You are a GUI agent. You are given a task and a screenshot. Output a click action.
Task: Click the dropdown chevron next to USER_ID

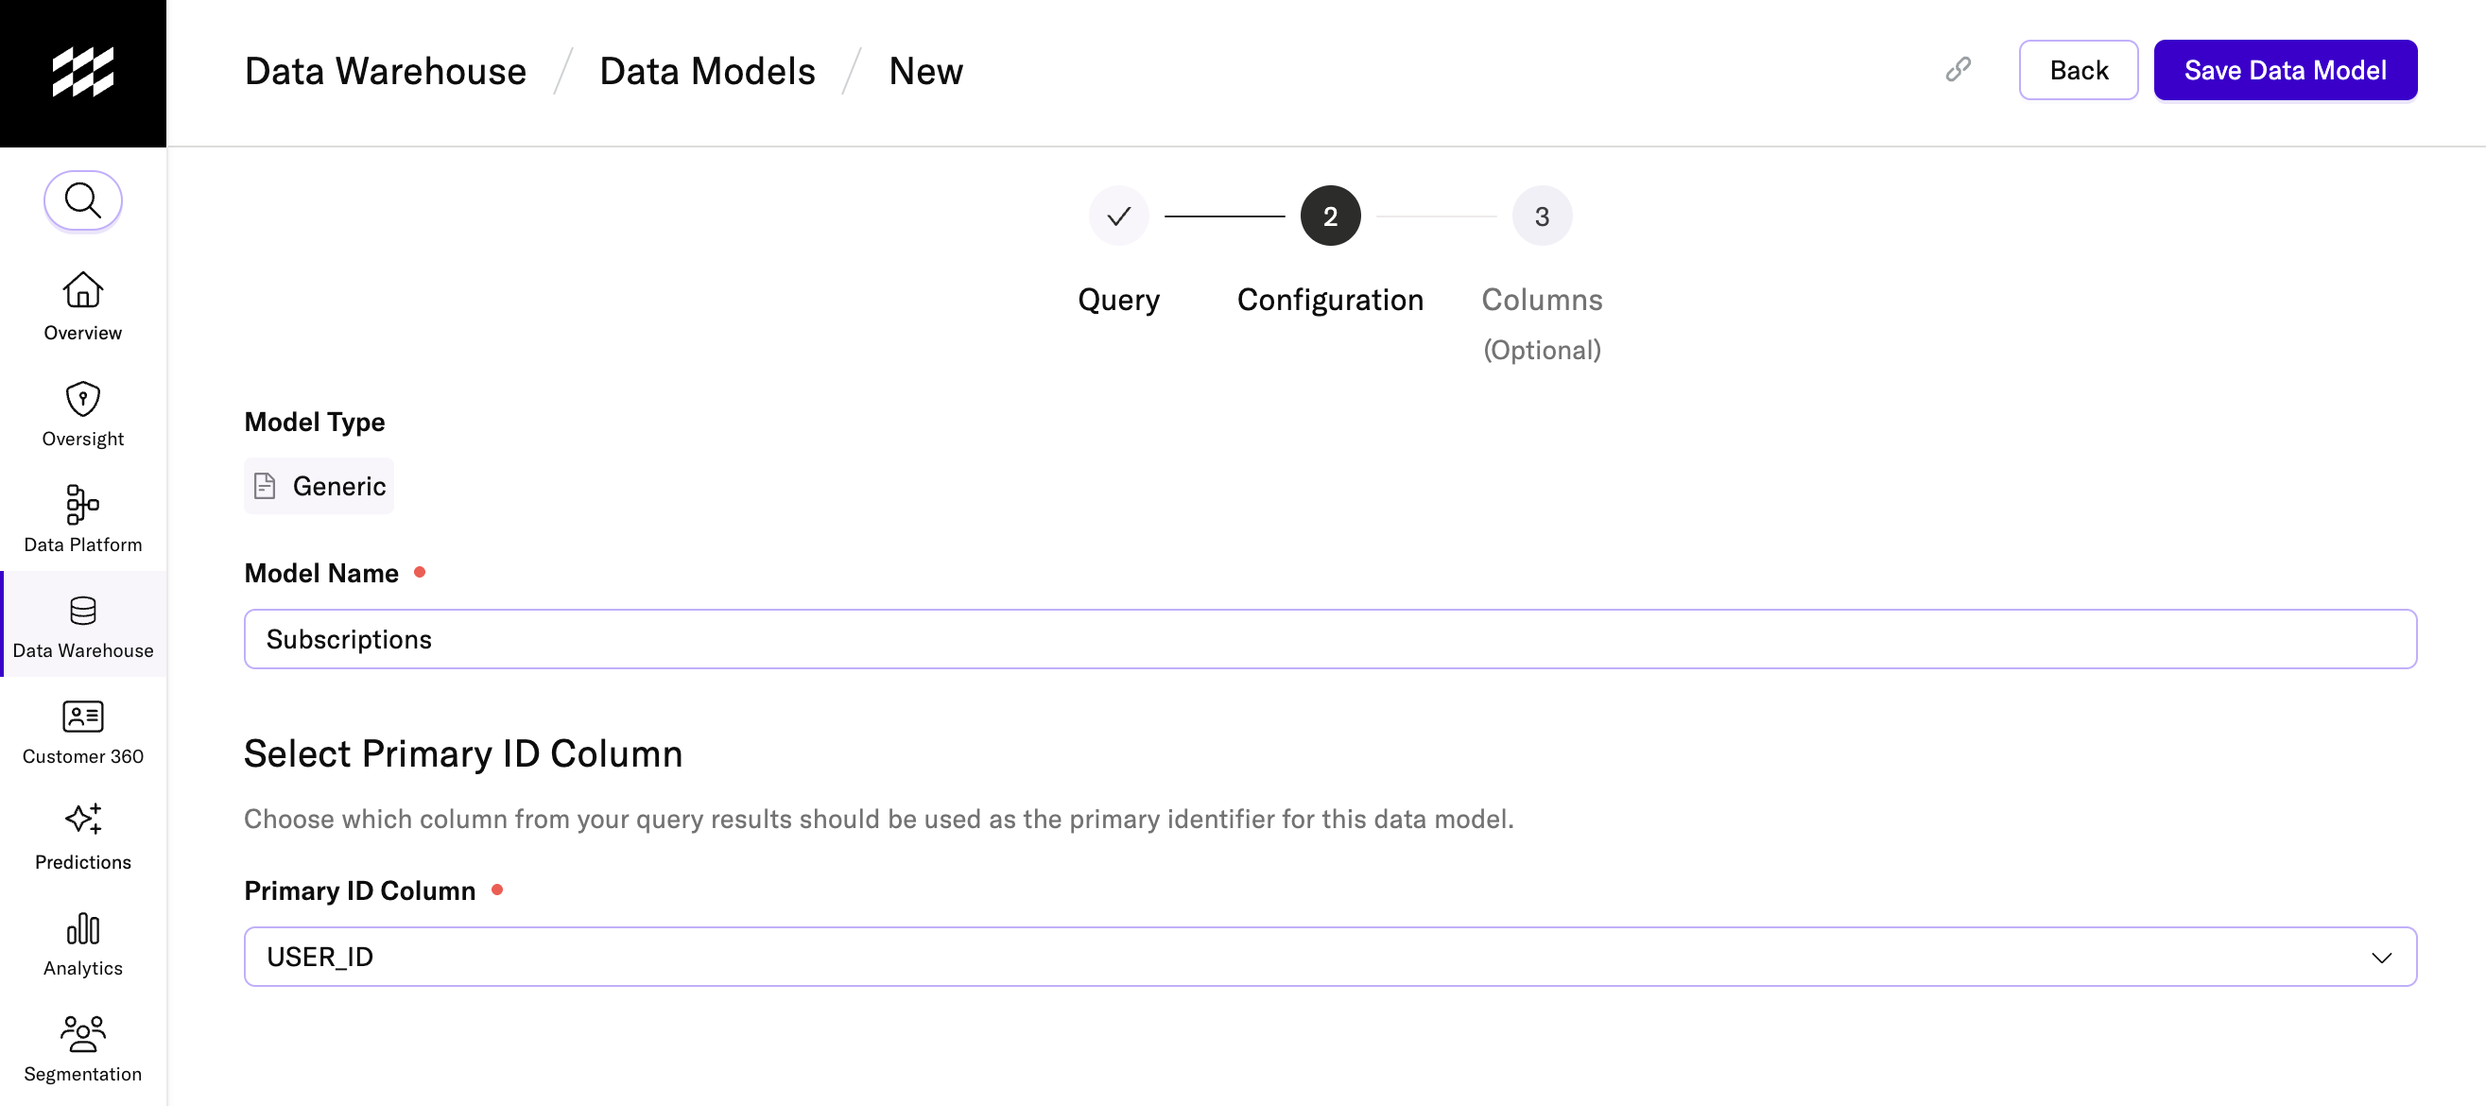(x=2381, y=958)
